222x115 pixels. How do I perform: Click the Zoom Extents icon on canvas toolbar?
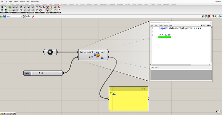point(24,16)
